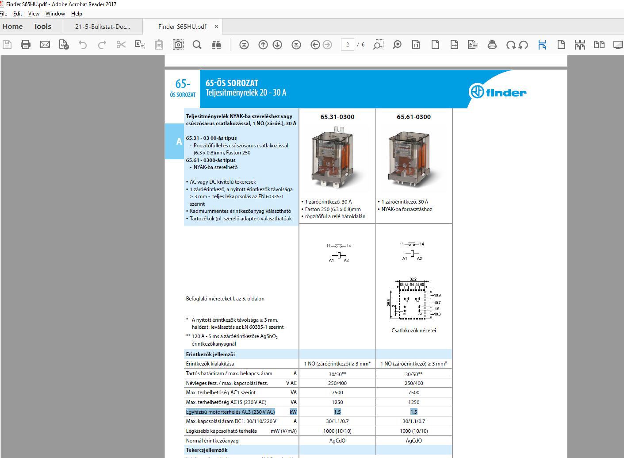Jump to the last page
The height and width of the screenshot is (458, 624).
[x=296, y=45]
